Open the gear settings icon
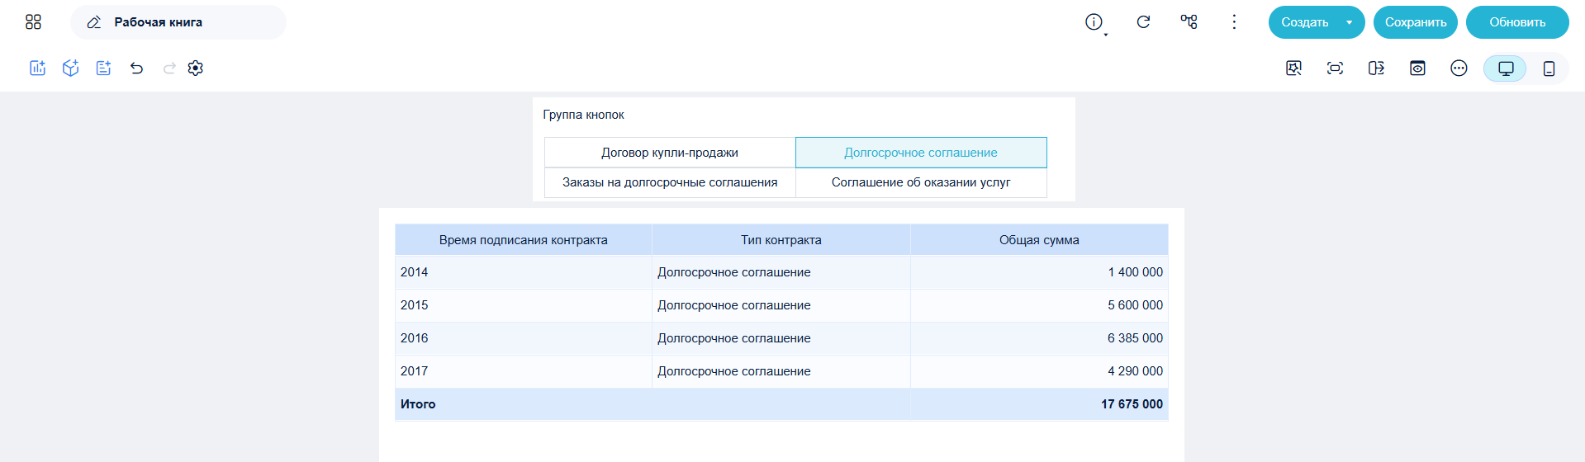 point(196,68)
